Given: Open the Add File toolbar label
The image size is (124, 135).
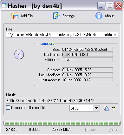Looking at the screenshot, I should pos(27,16).
